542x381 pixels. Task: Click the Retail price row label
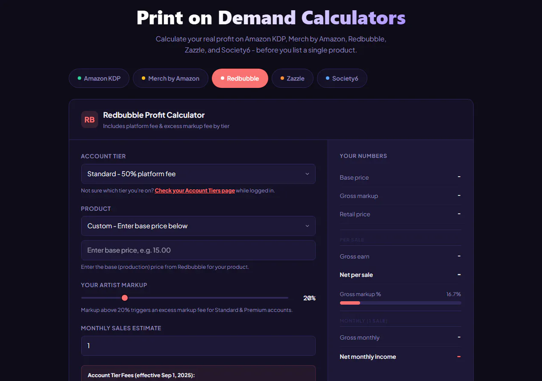[355, 214]
